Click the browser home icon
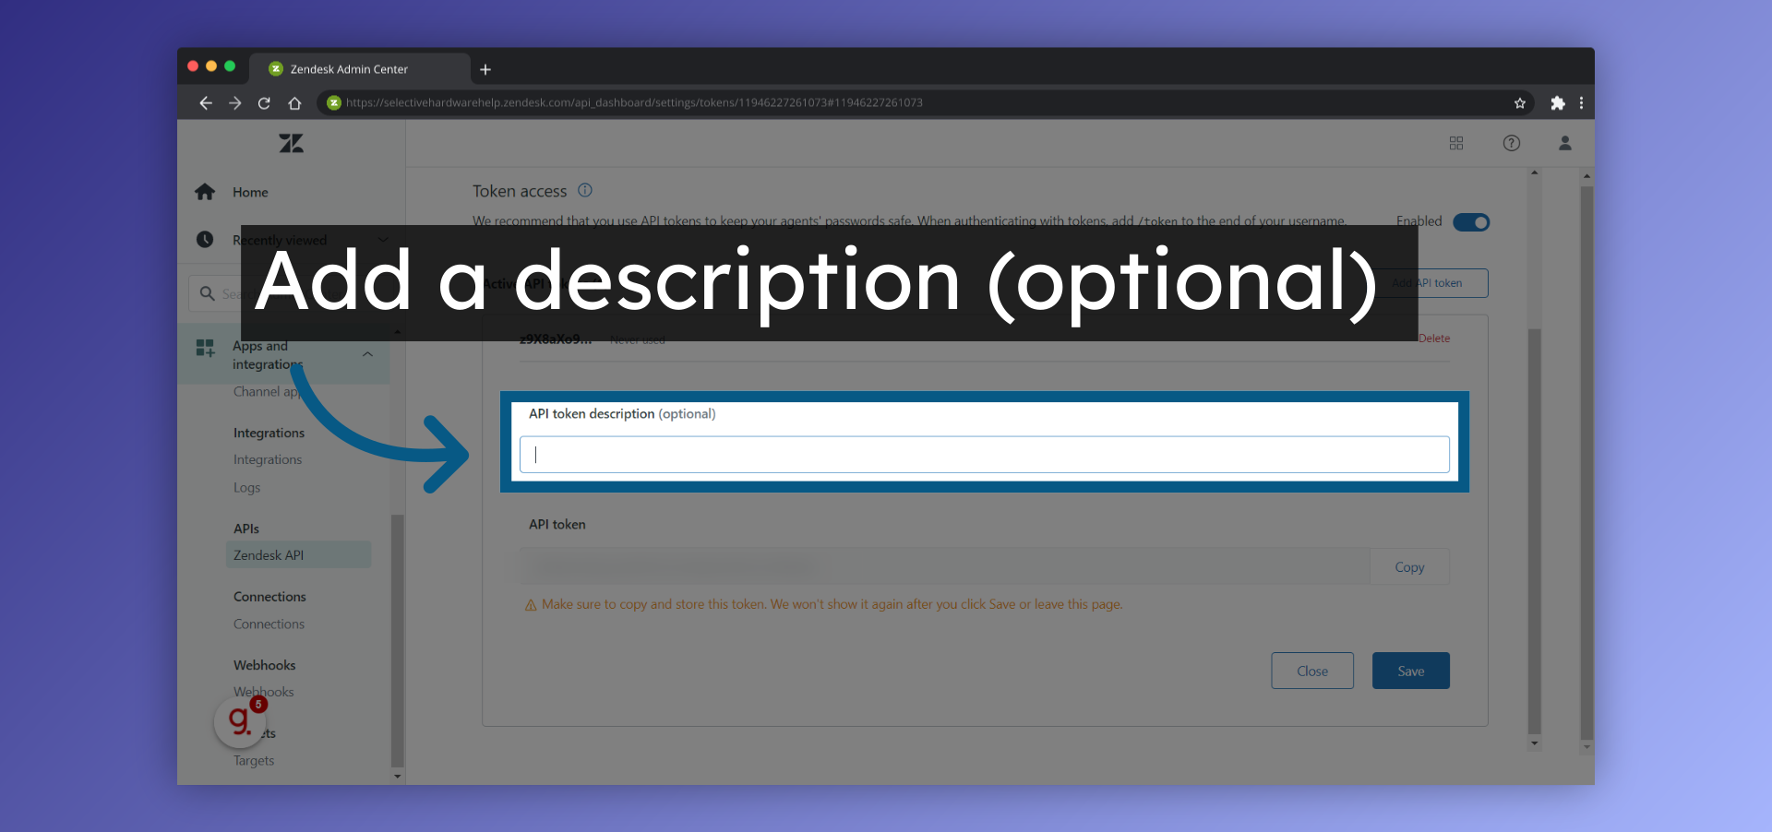 coord(294,103)
